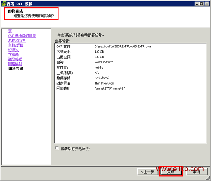
Task: Open the 源 wizard step link
Action: [x=10, y=31]
